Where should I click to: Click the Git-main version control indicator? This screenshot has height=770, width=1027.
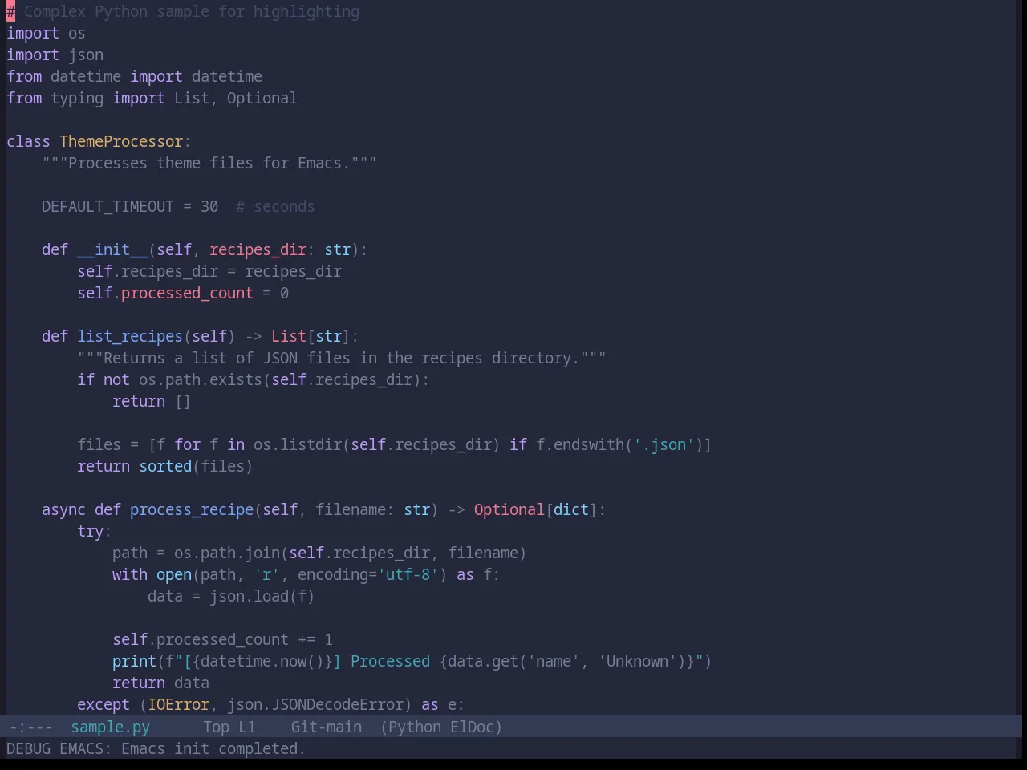click(x=327, y=727)
